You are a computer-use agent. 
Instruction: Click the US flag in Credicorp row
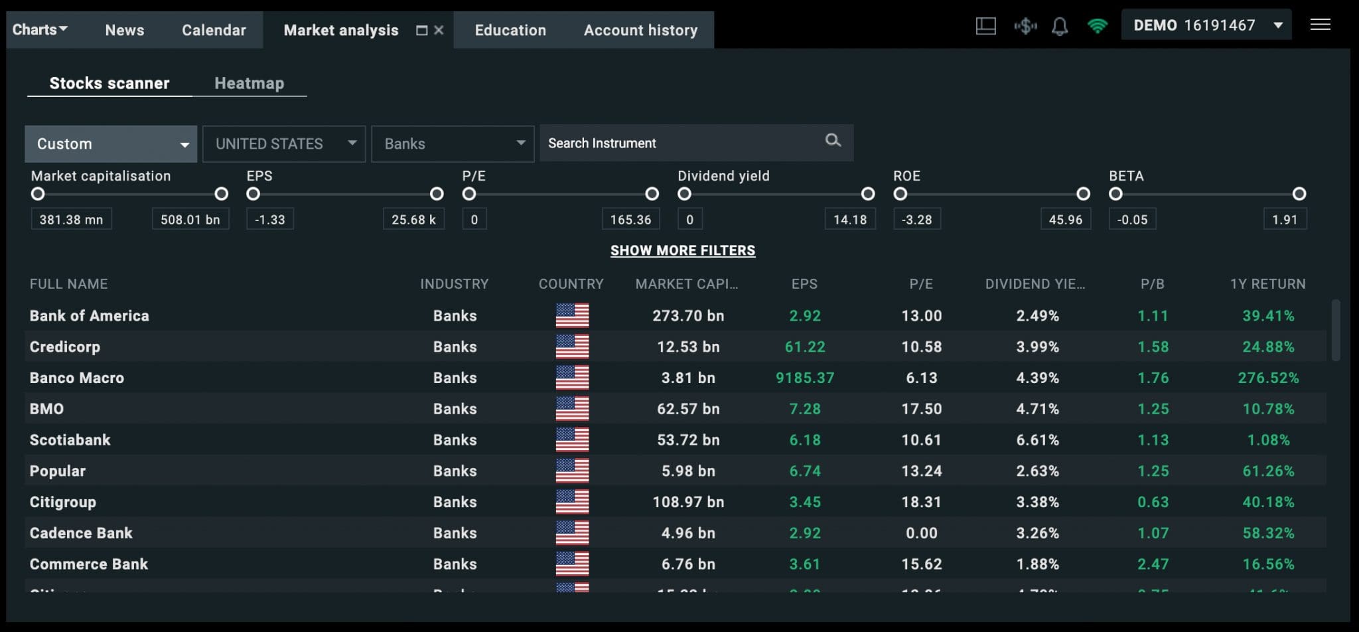572,347
